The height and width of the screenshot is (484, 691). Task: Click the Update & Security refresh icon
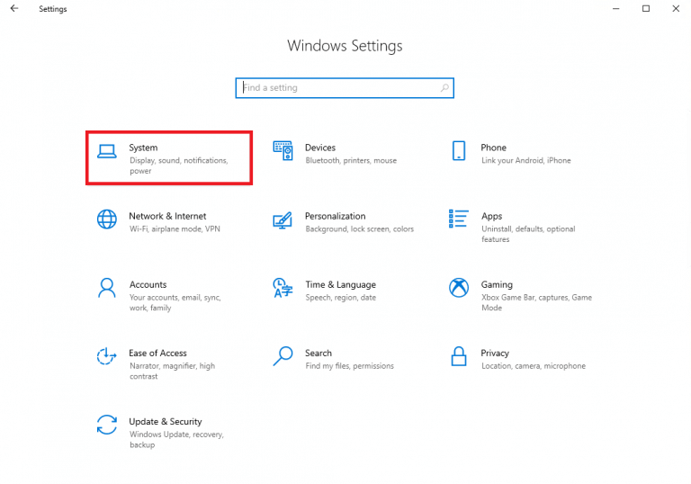107,425
